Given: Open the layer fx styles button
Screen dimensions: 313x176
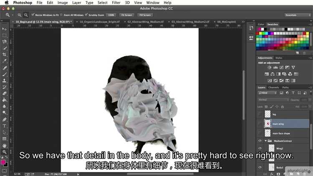Looking at the screenshot, I should click(272, 174).
